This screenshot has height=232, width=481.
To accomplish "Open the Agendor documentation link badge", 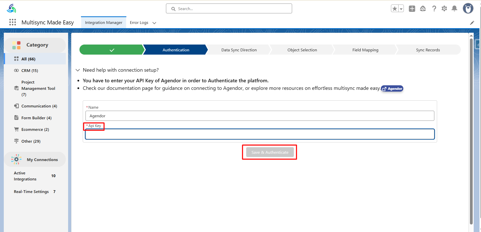I will (392, 89).
